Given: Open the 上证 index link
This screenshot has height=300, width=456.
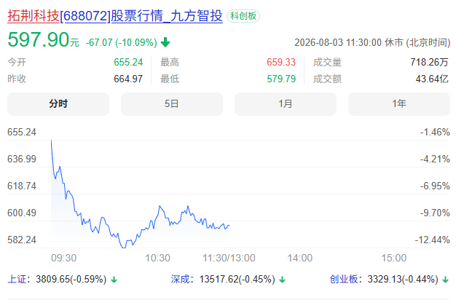Looking at the screenshot, I should (17, 280).
